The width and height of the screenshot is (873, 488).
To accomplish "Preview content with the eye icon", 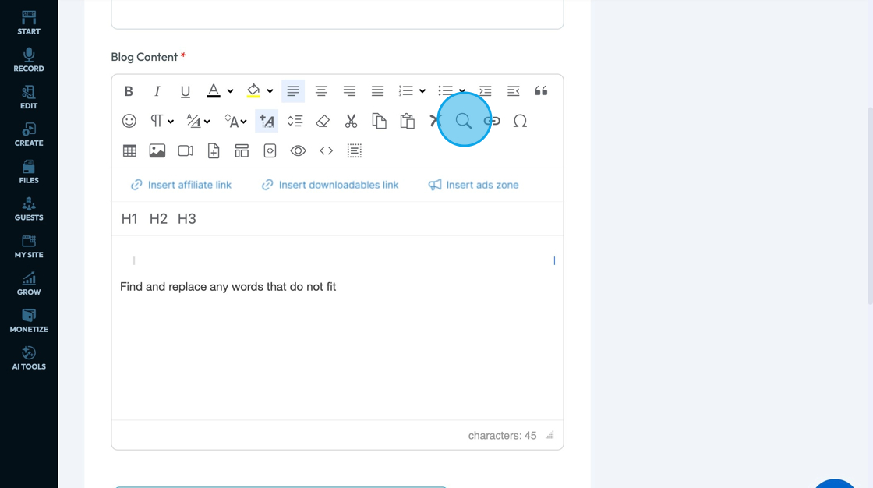I will [x=298, y=151].
